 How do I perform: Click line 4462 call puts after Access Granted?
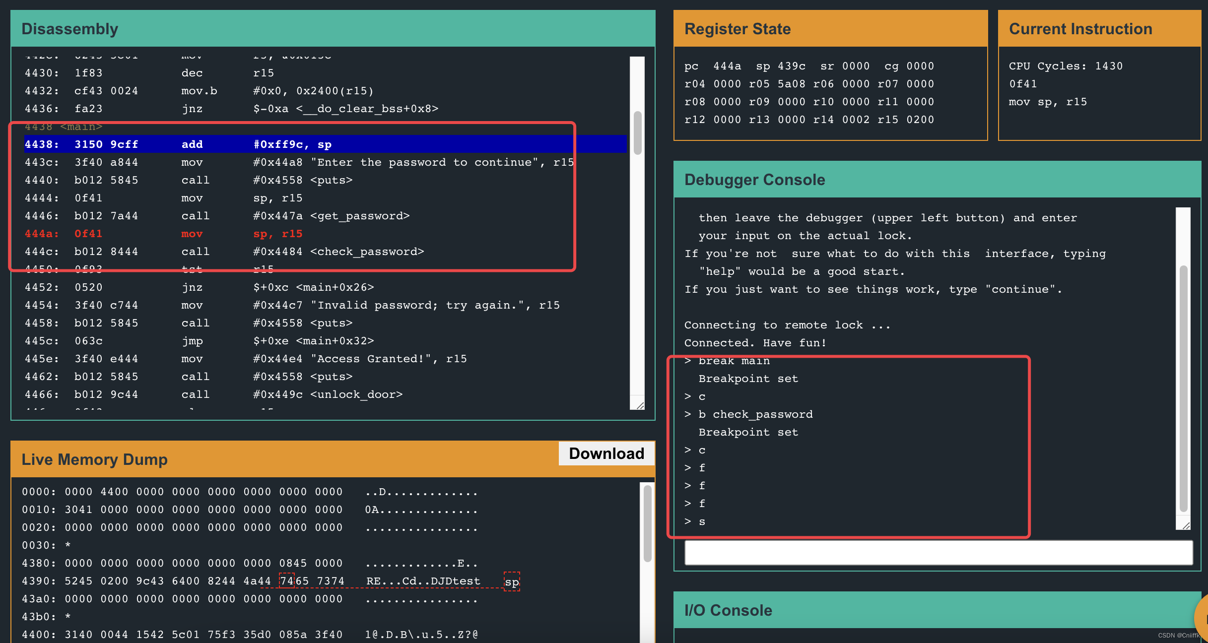coord(189,377)
